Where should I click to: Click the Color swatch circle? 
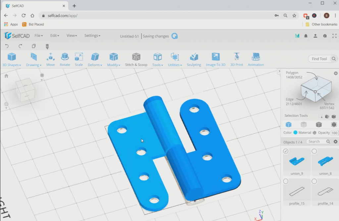(295, 133)
